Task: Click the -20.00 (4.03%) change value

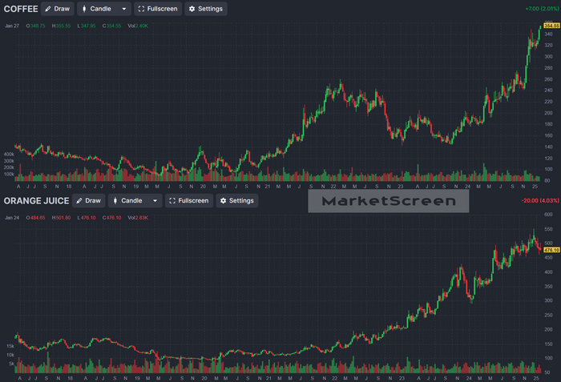Action: point(540,200)
